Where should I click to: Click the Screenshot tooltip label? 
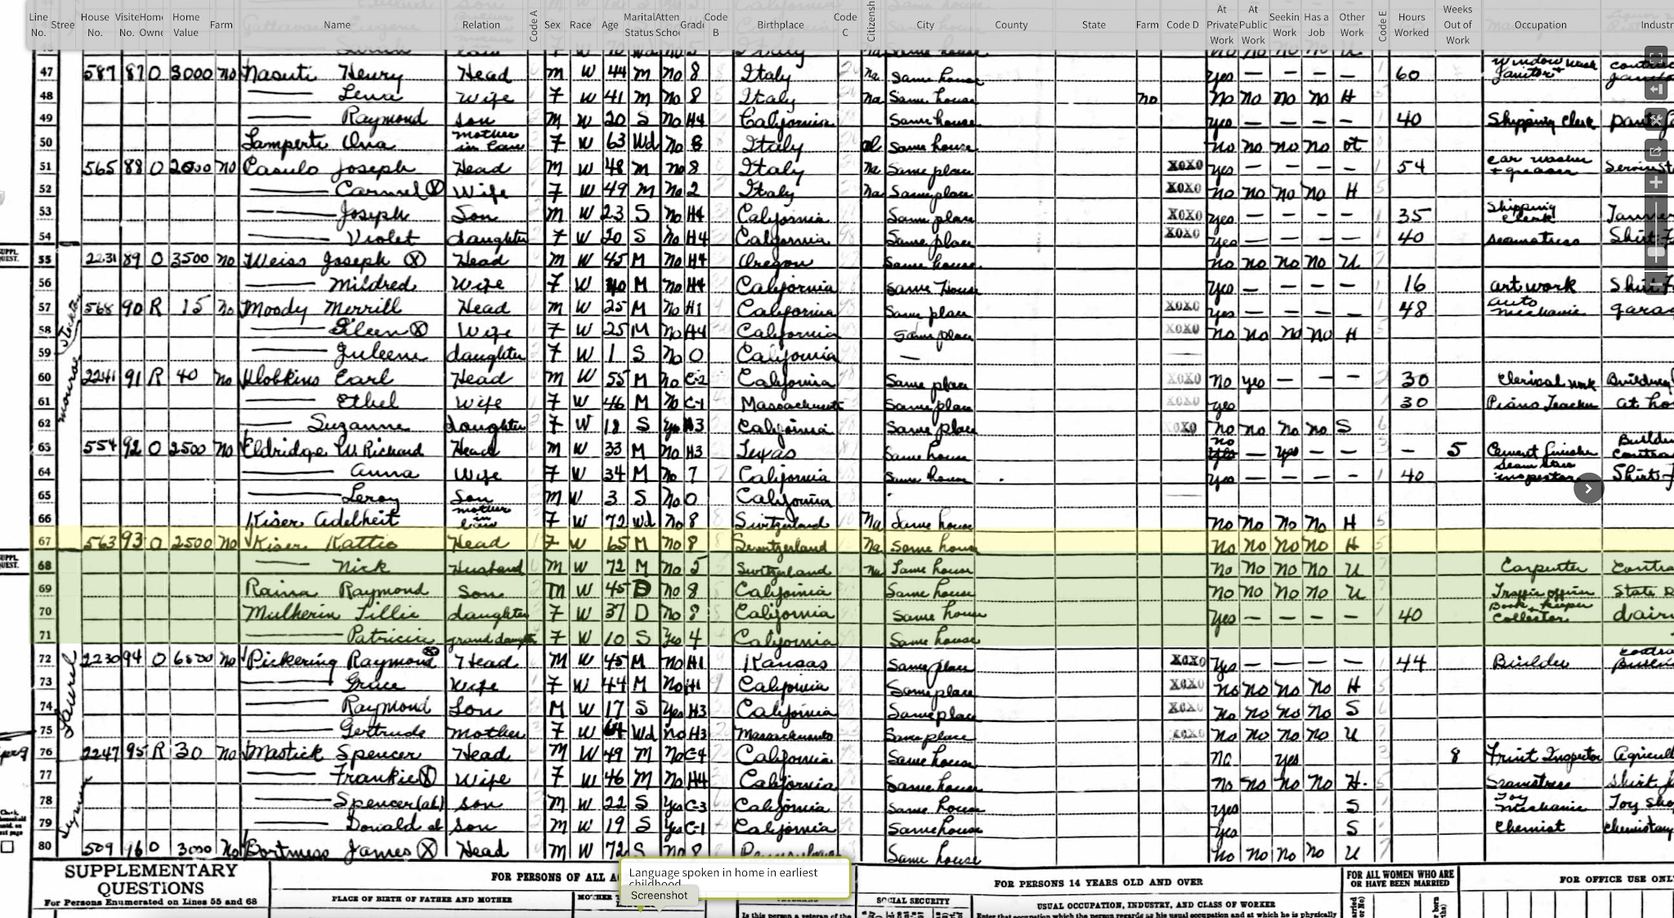tap(659, 895)
